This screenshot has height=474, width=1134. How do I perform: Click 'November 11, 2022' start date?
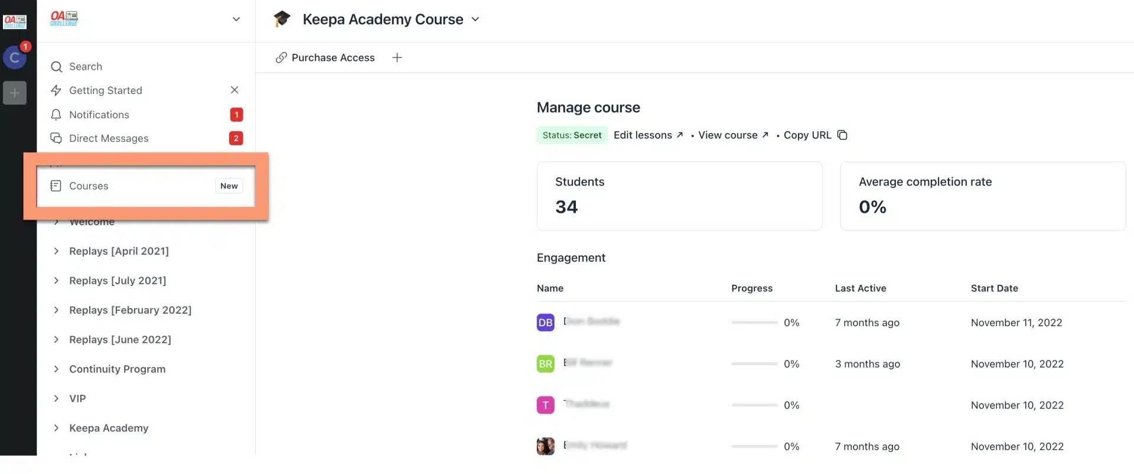coord(1016,323)
